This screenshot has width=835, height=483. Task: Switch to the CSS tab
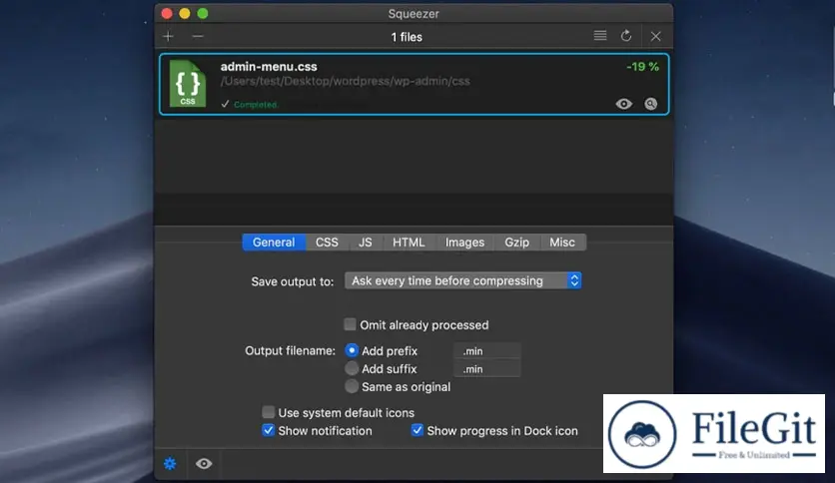tap(327, 242)
